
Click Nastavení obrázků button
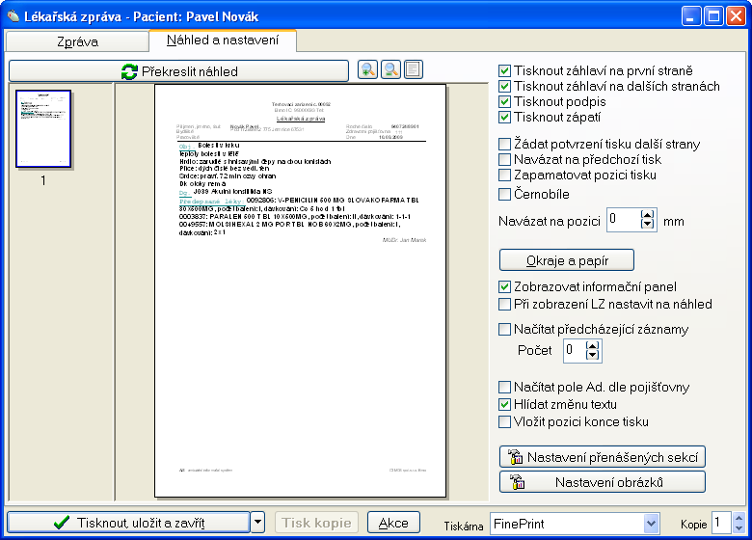[603, 482]
